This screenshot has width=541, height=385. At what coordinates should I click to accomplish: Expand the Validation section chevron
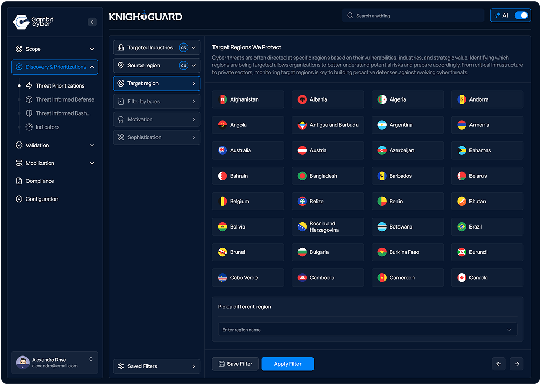[92, 145]
